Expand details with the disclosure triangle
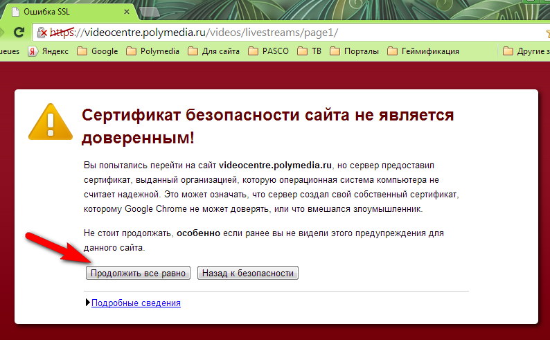Screen dimensions: 550x340 click(x=87, y=303)
